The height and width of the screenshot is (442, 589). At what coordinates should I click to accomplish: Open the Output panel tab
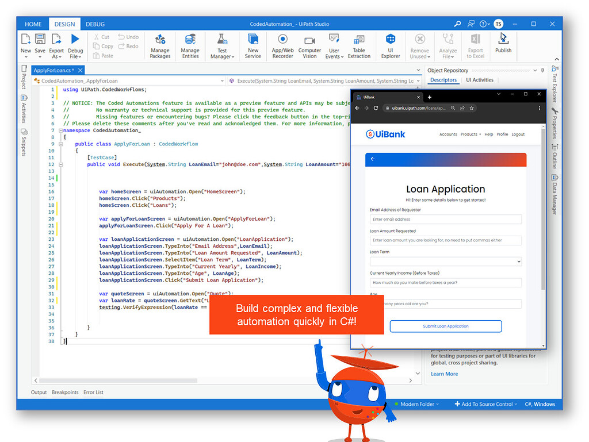(x=39, y=392)
